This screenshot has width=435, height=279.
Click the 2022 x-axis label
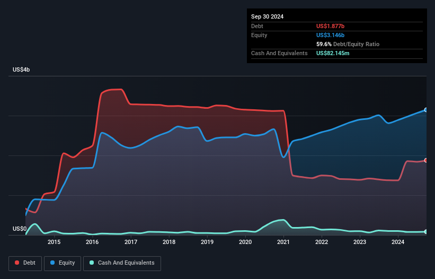point(322,242)
